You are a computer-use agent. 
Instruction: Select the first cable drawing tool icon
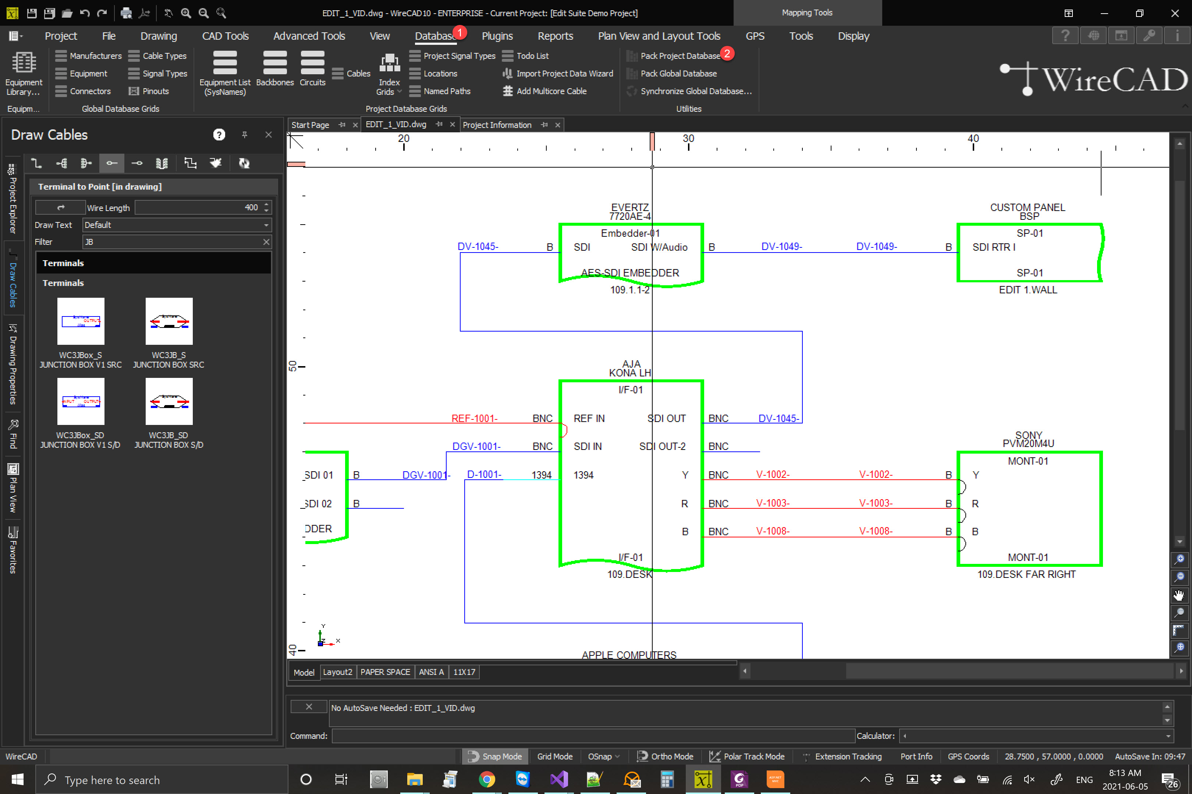(x=36, y=163)
